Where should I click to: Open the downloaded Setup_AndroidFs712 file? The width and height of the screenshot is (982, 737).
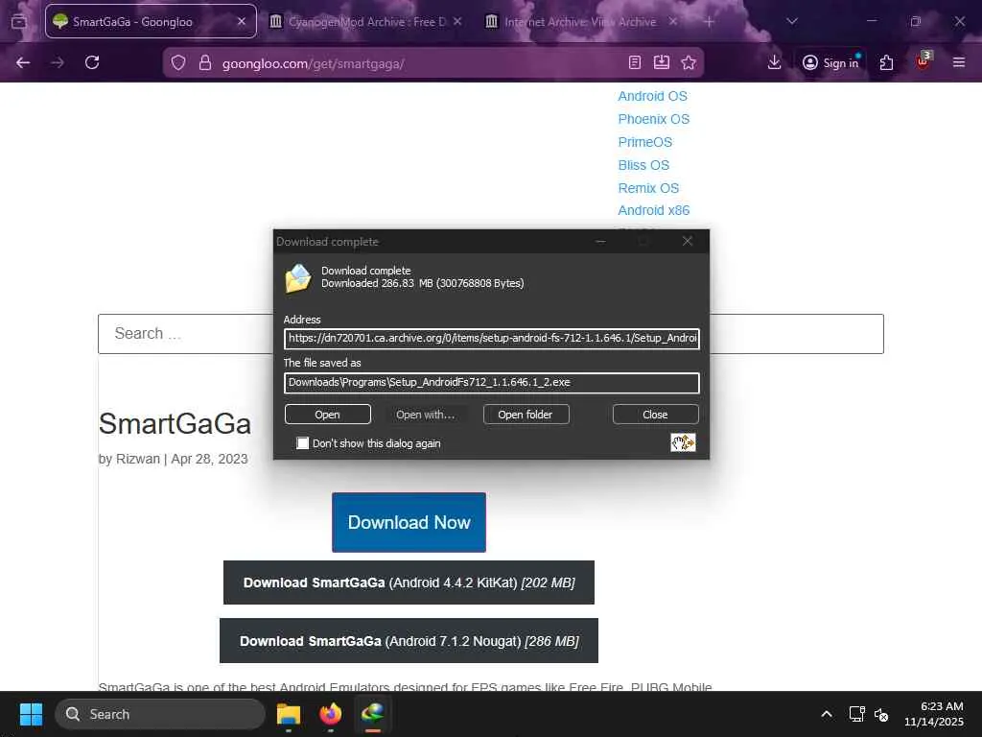(x=328, y=415)
